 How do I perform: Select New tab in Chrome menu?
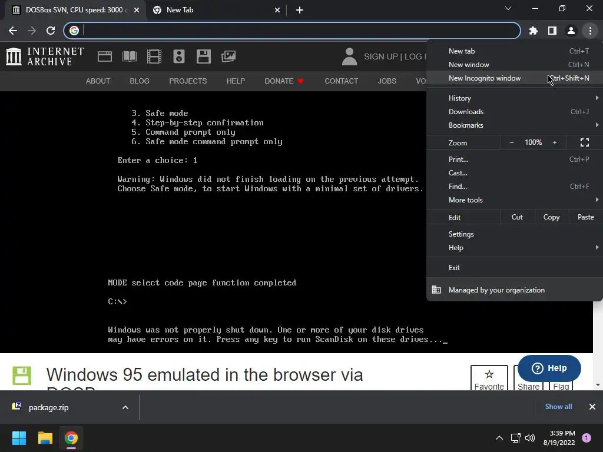(x=515, y=51)
